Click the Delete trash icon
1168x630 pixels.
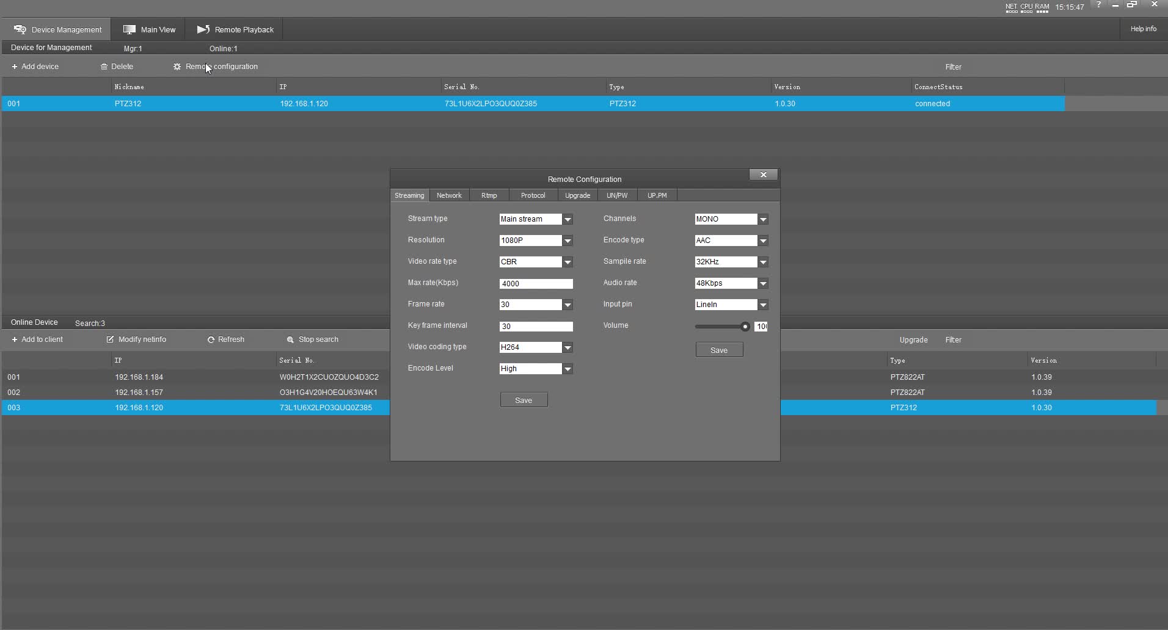click(x=104, y=67)
